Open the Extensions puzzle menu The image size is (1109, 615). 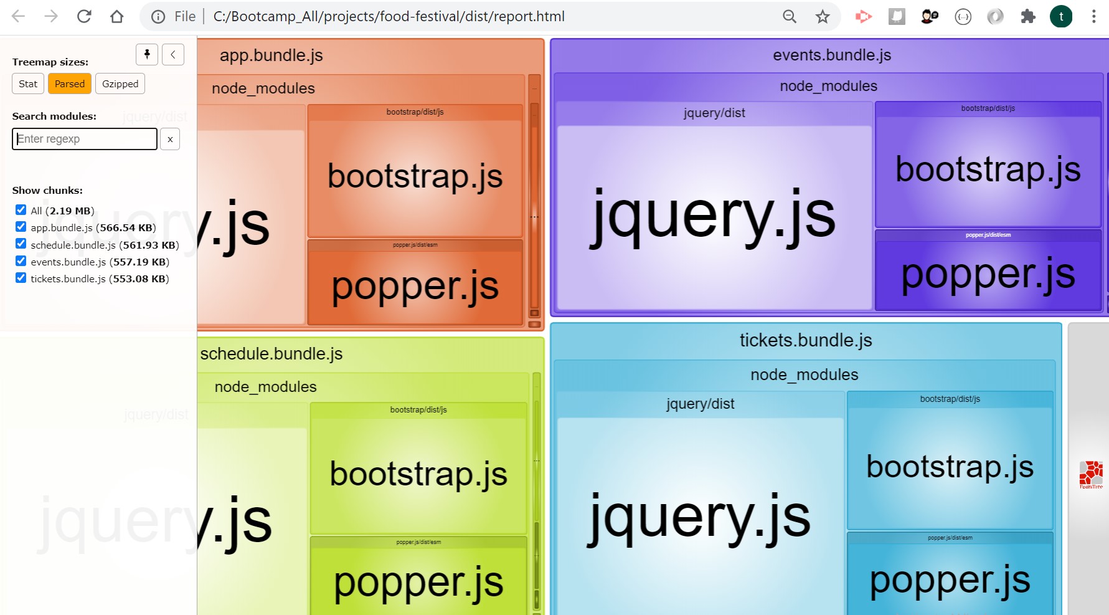1028,17
